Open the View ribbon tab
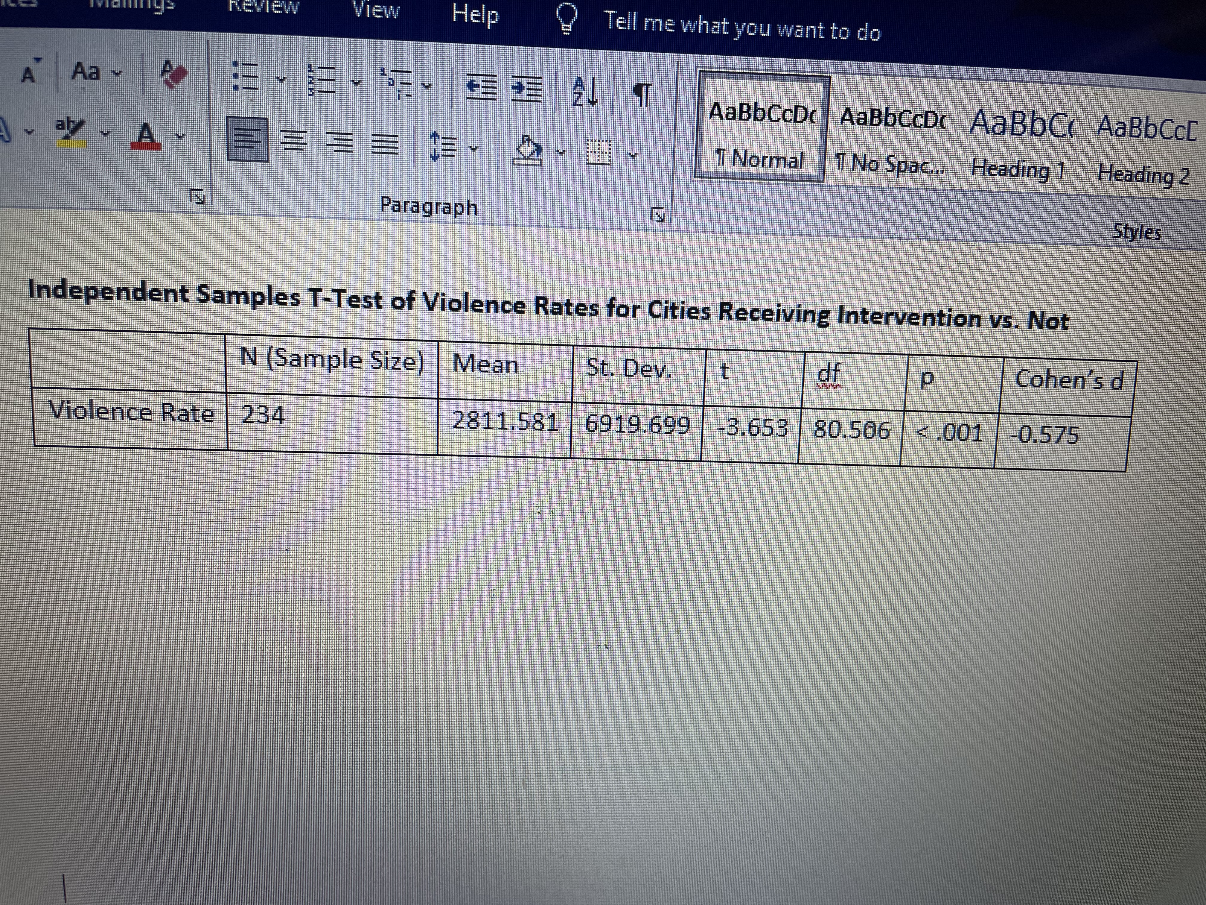This screenshot has width=1206, height=905. (x=376, y=10)
